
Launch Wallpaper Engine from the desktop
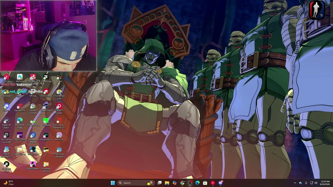point(33,138)
